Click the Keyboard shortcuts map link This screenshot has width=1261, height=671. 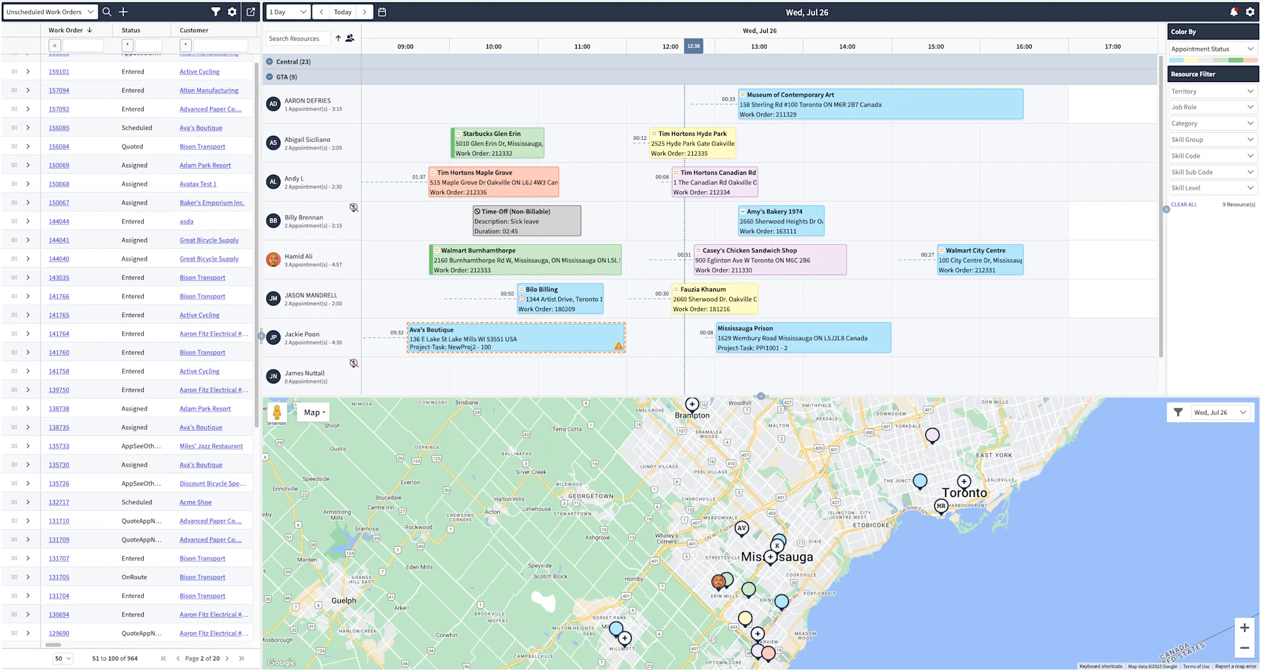(1101, 666)
